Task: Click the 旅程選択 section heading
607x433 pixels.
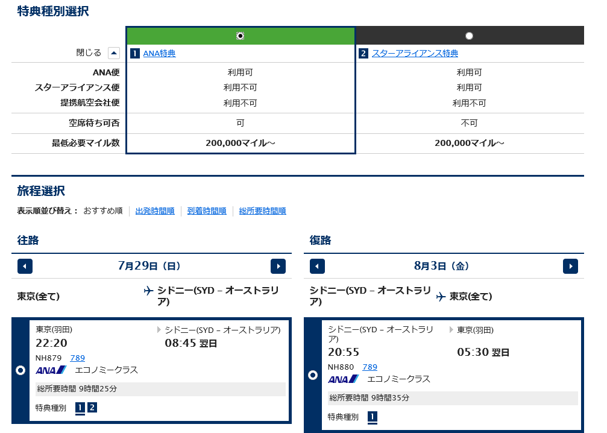Action: click(41, 191)
